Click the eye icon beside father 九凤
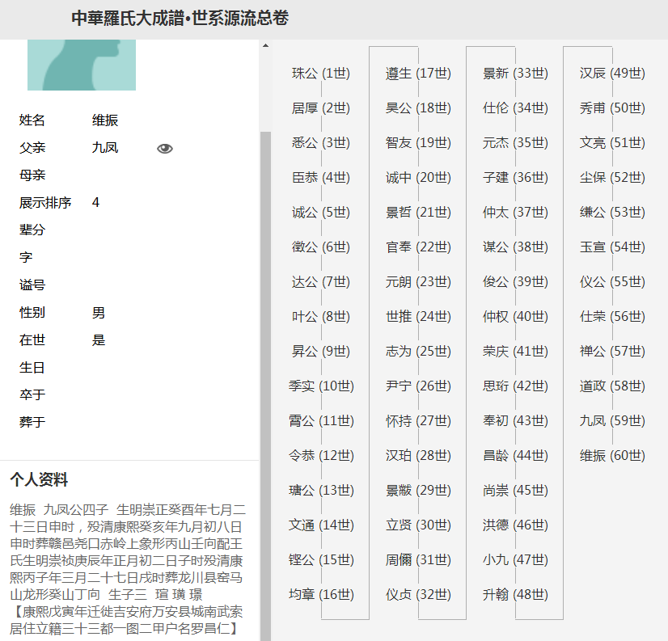The height and width of the screenshot is (641, 668). 164,148
